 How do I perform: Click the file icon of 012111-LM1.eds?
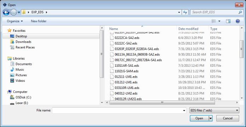click(112, 77)
